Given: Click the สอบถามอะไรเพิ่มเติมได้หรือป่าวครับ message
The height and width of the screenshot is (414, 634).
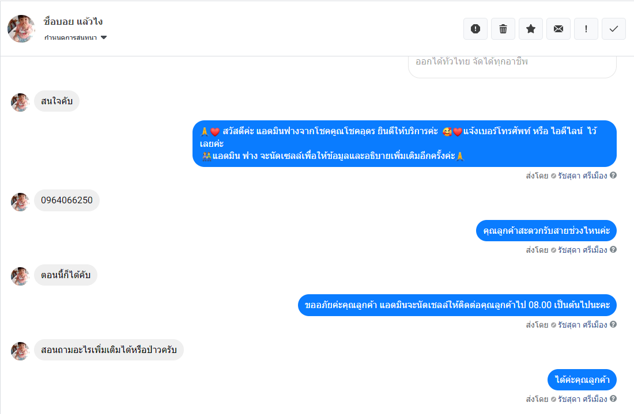Looking at the screenshot, I should (109, 350).
